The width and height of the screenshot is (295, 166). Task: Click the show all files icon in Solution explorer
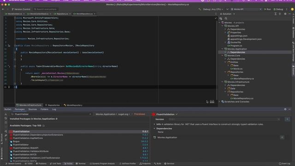(221, 18)
